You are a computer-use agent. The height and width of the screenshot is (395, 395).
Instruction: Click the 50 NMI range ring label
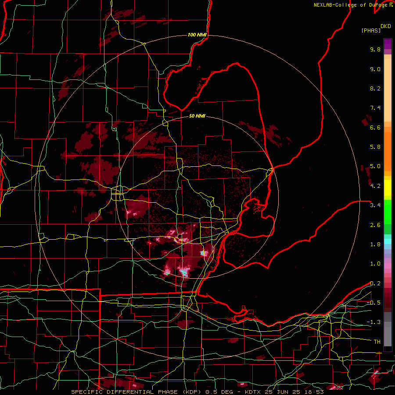tap(197, 116)
